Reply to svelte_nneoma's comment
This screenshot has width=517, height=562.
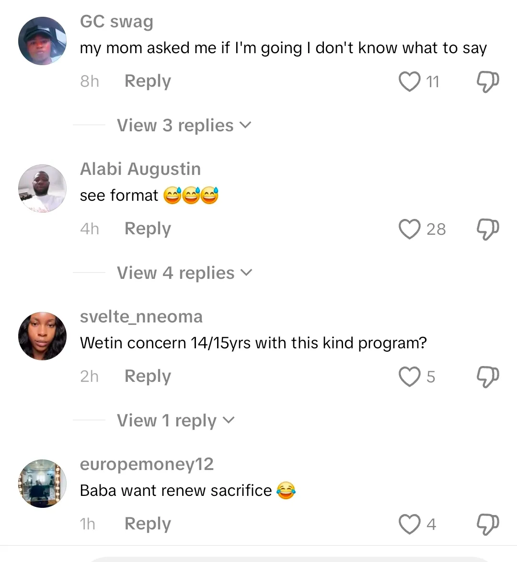148,377
